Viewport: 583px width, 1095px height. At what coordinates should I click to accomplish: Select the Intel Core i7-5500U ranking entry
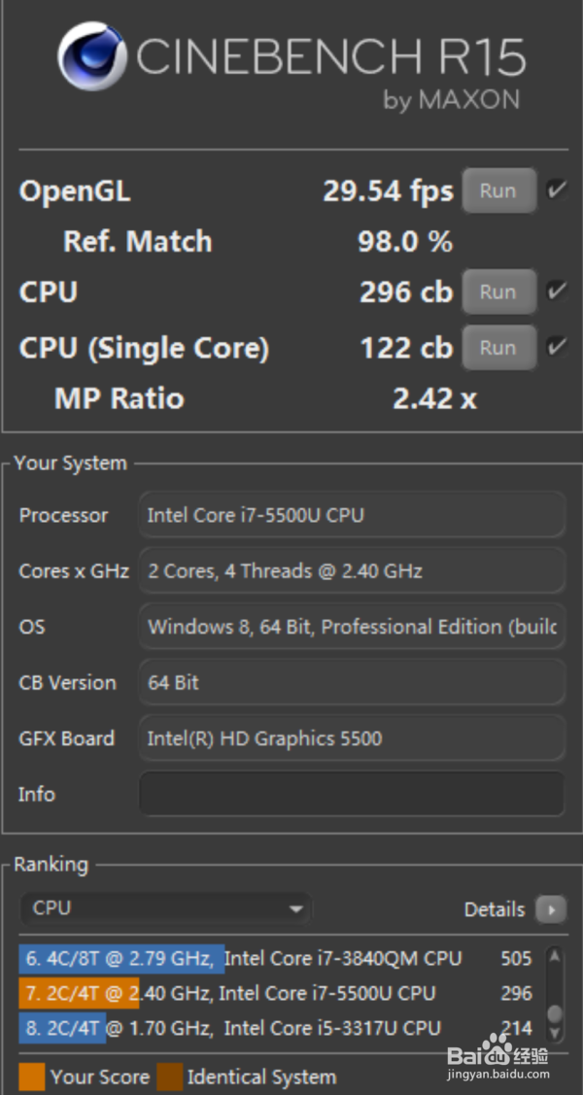coord(276,993)
